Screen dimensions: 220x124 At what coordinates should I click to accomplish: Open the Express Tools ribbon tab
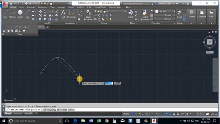click(x=100, y=7)
